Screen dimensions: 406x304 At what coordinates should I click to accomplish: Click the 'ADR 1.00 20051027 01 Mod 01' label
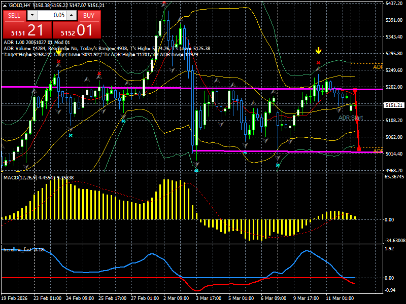(x=37, y=43)
